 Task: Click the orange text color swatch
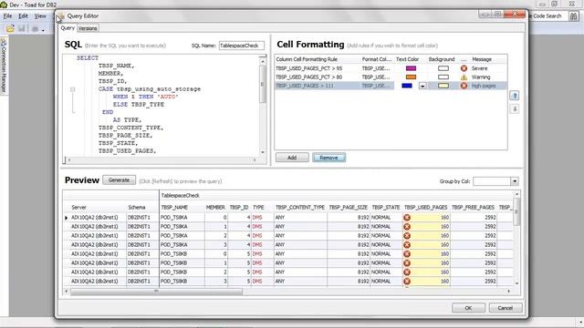click(411, 77)
